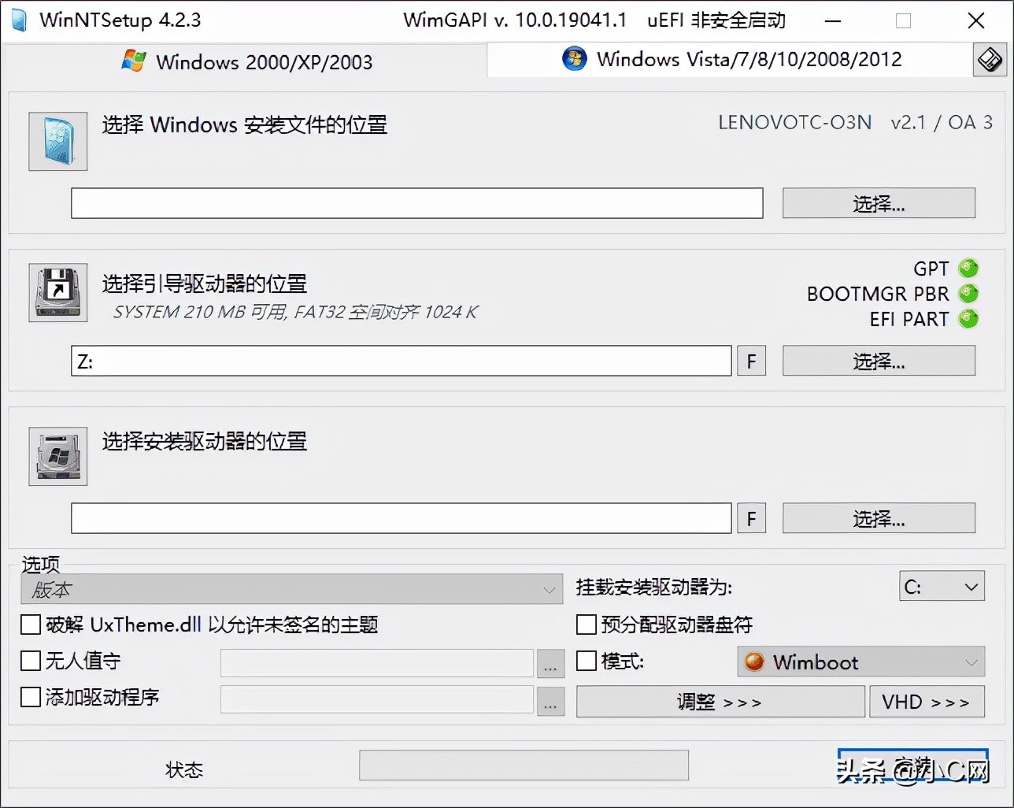Click the GPT label text
Viewport: 1014px width, 808px height.
[x=931, y=269]
